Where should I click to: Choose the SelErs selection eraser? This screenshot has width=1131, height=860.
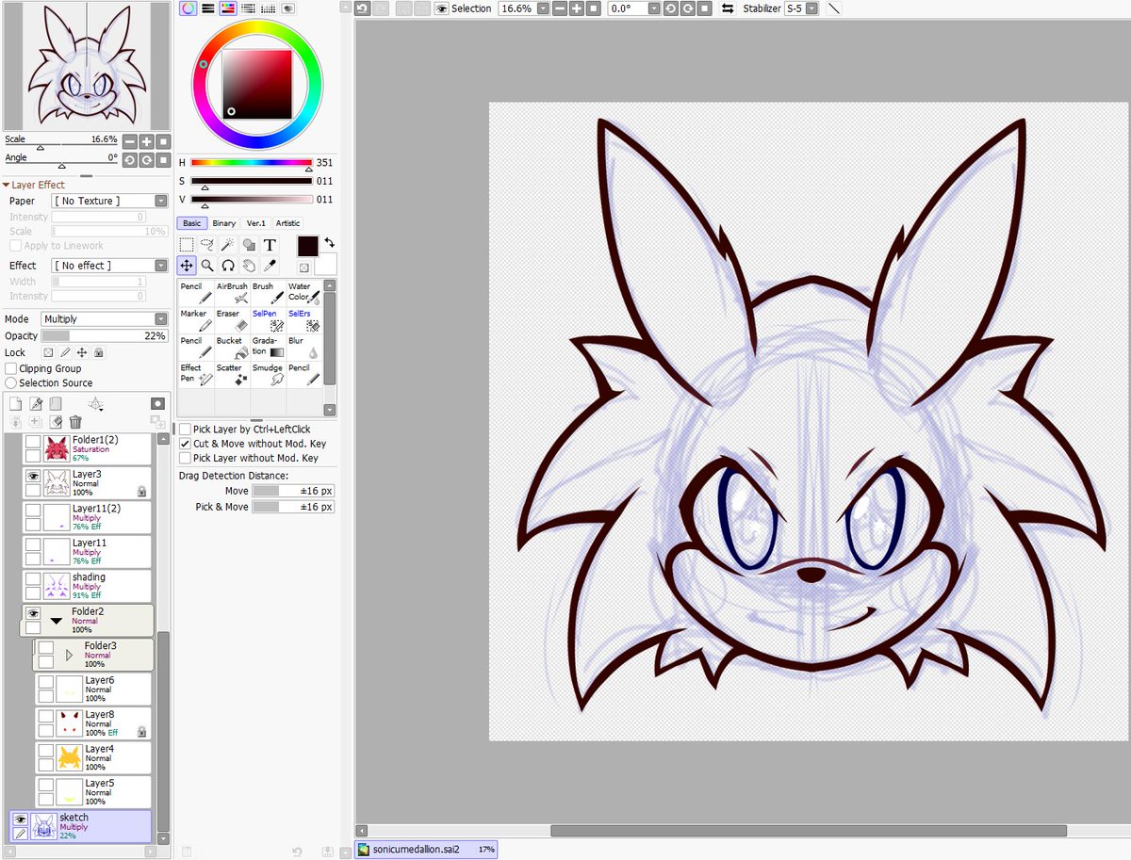303,319
